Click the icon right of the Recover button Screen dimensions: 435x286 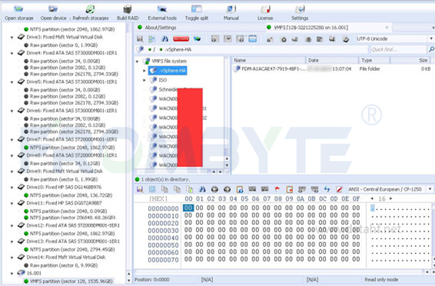197,39
